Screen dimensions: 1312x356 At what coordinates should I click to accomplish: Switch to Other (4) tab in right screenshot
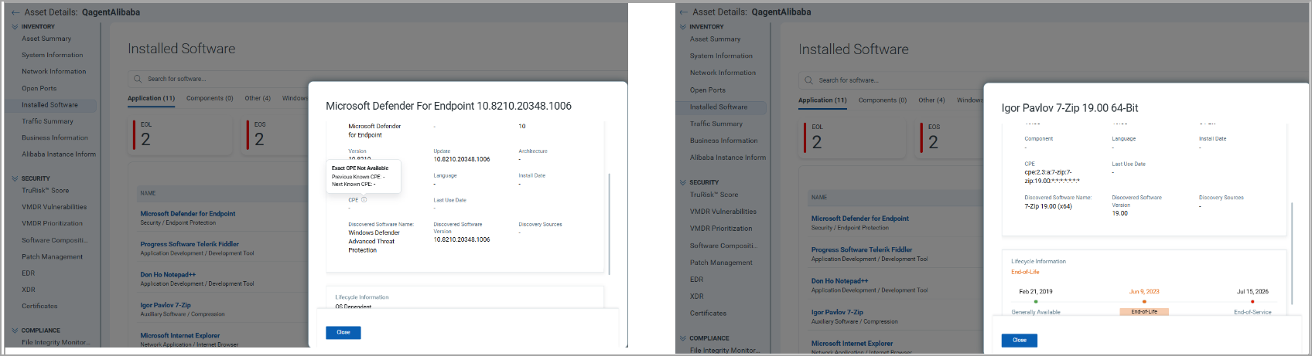coord(931,100)
